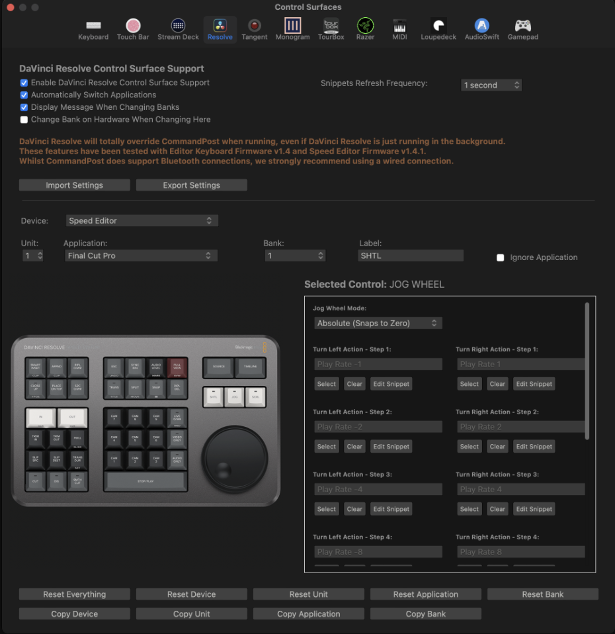The image size is (615, 634).
Task: Open the Application dropdown showing Final Cut Pro
Action: pyautogui.click(x=141, y=255)
